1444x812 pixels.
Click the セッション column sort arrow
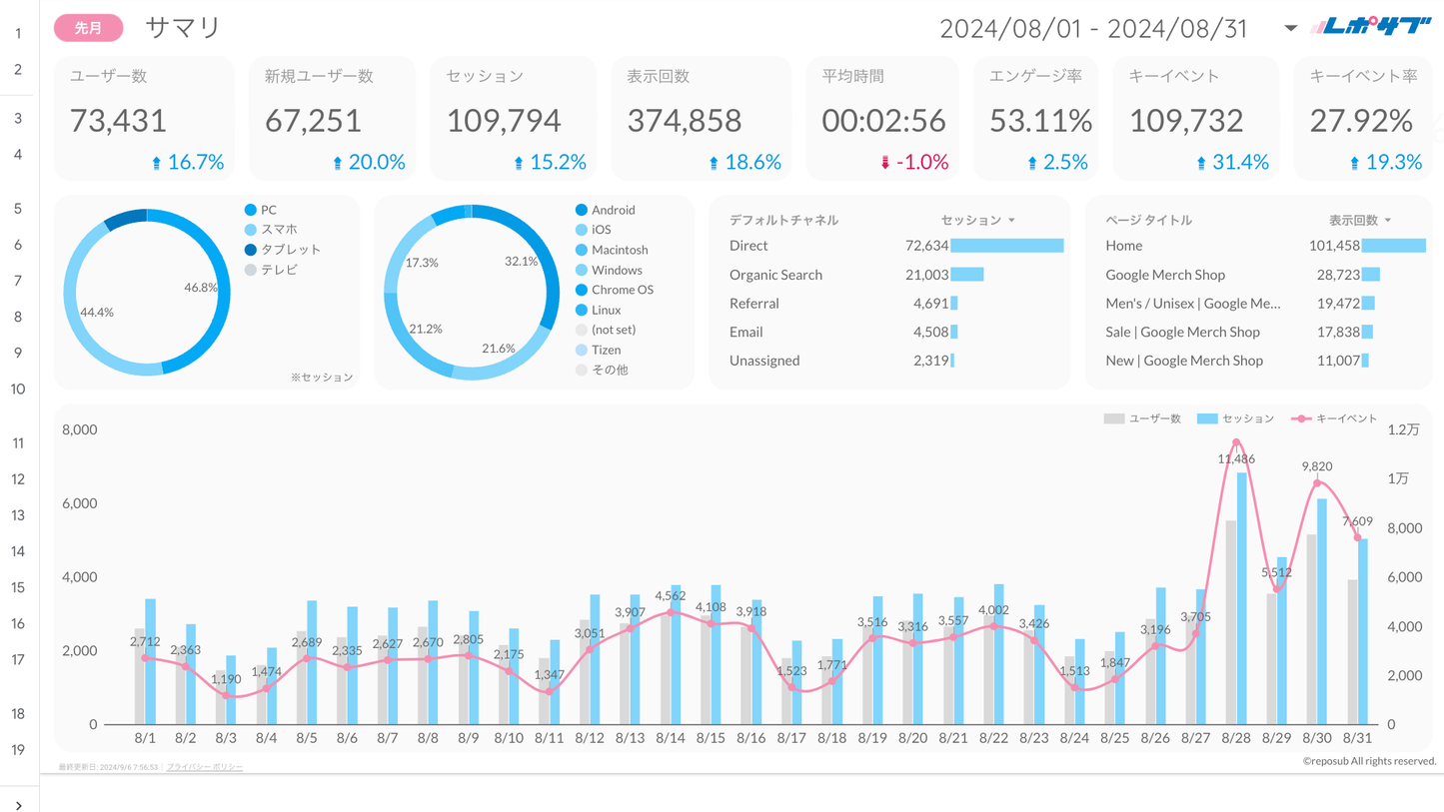(x=1011, y=221)
